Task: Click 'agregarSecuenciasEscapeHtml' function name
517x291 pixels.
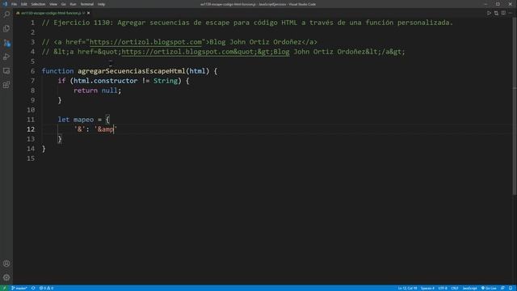Action: (131, 71)
